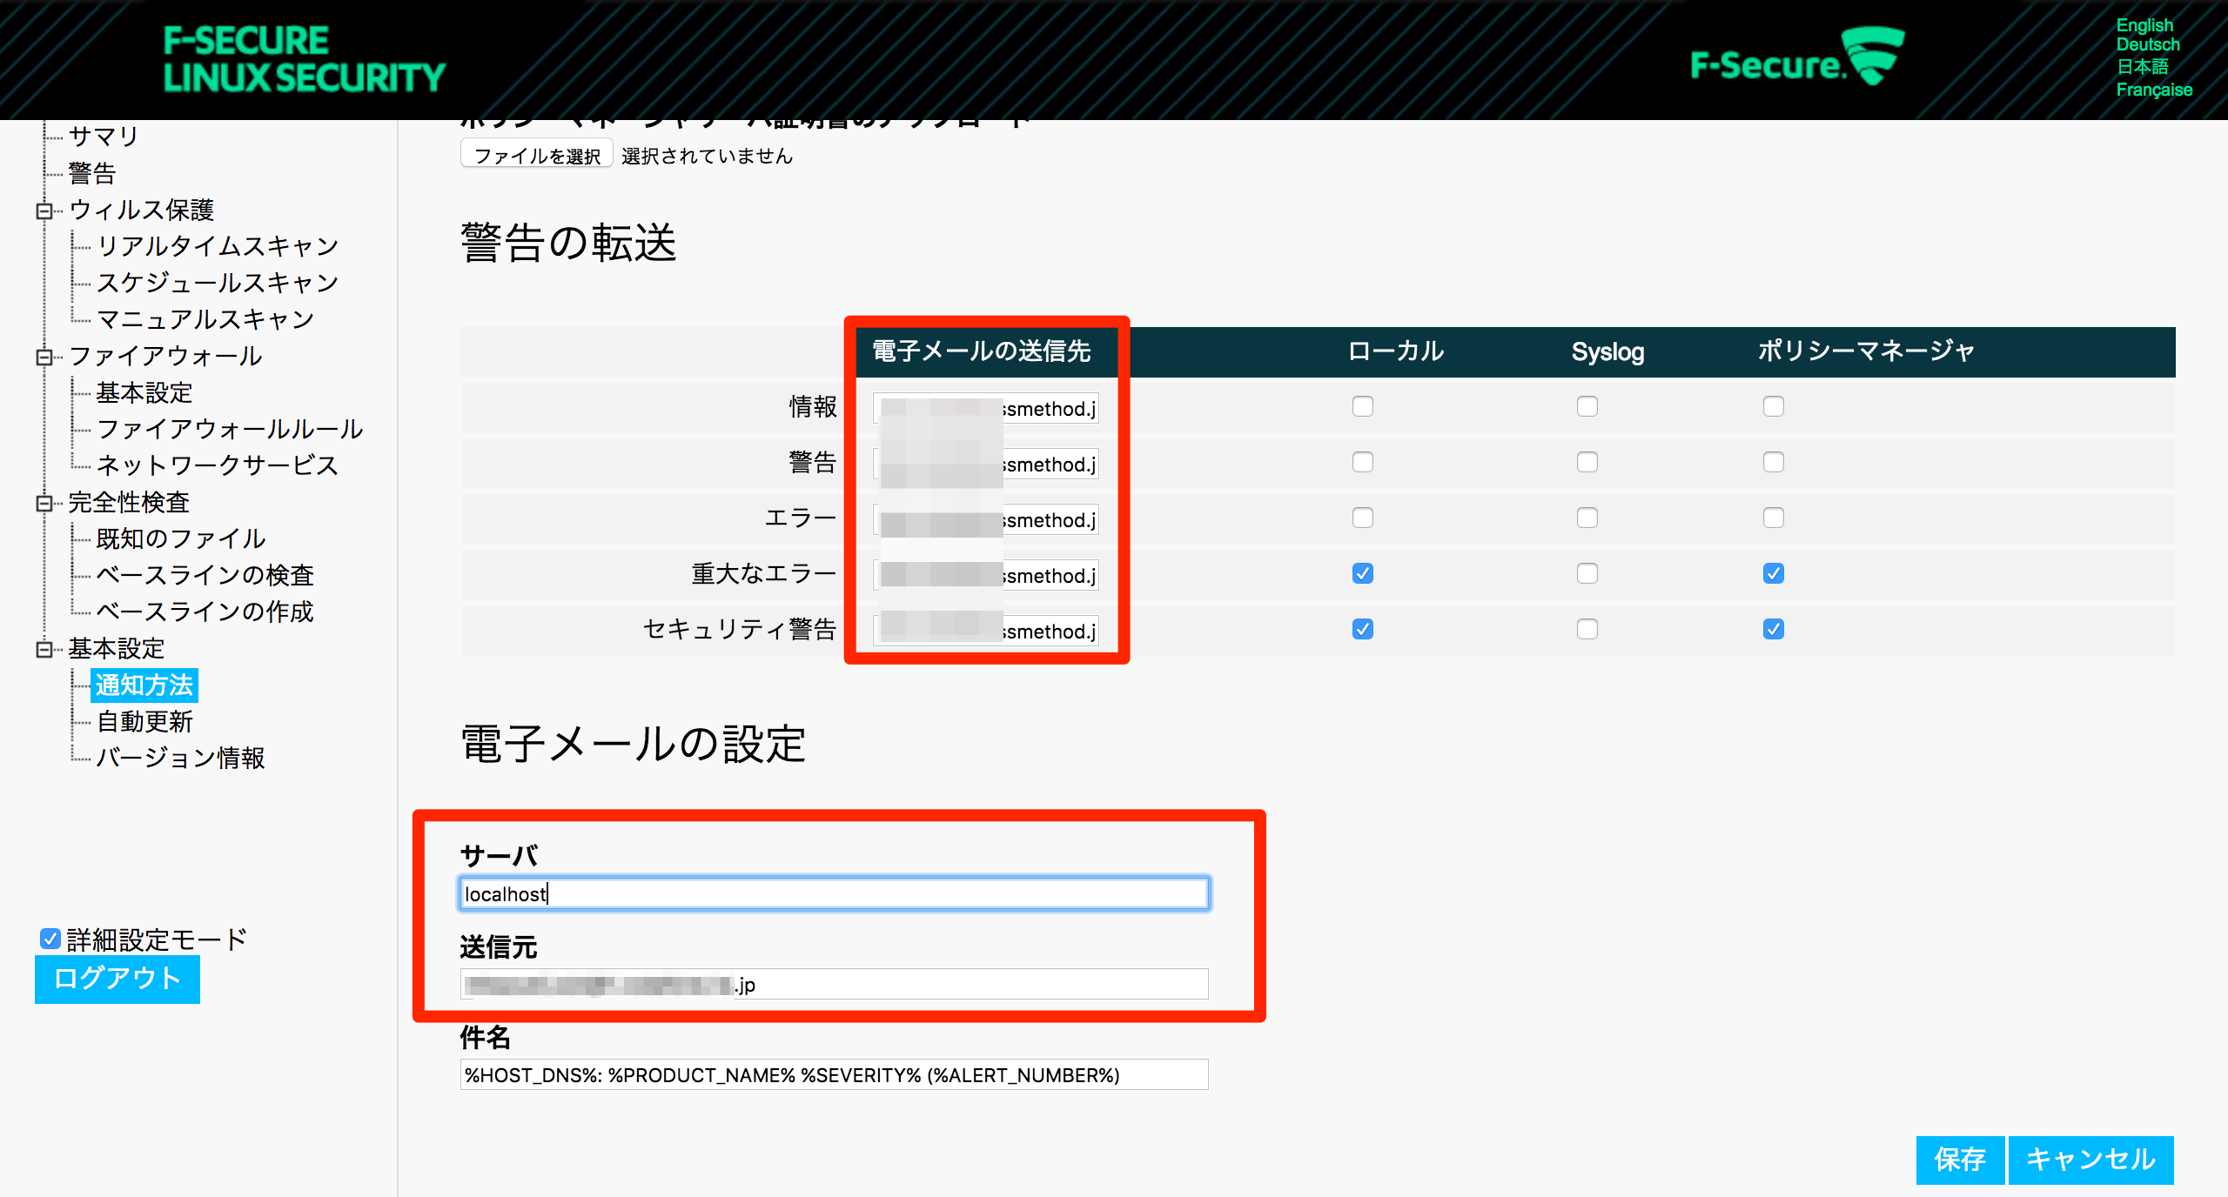Open 自動更新 settings
The width and height of the screenshot is (2228, 1197).
144,721
